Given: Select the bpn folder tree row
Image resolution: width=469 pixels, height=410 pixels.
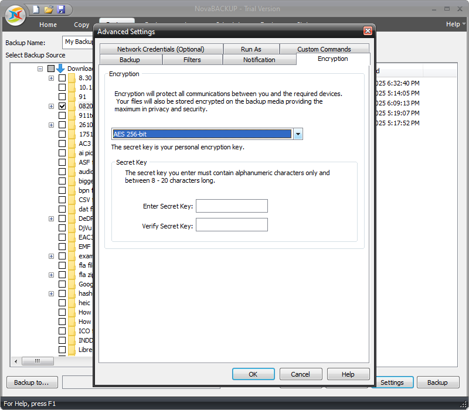Looking at the screenshot, I should click(x=86, y=190).
